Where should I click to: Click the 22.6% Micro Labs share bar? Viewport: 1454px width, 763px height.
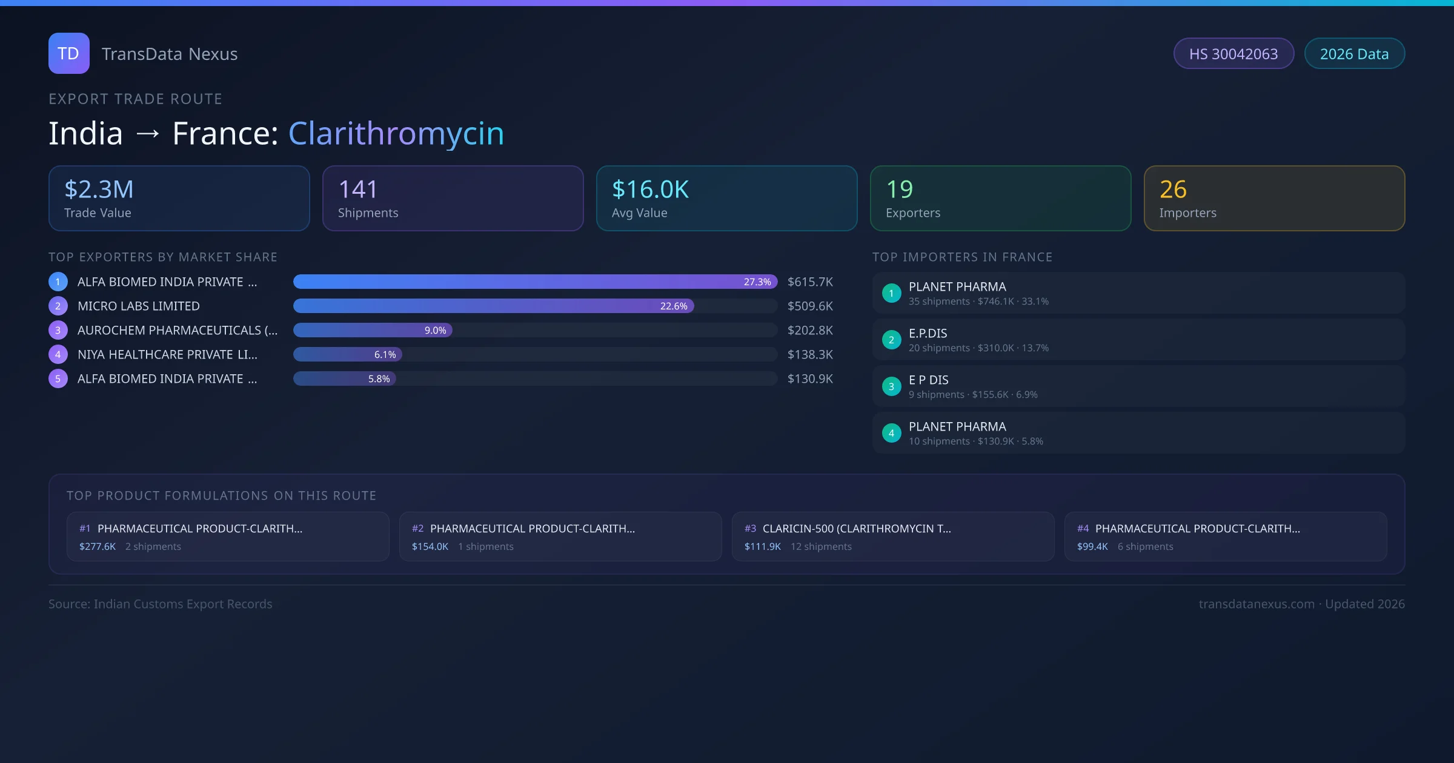(x=493, y=306)
